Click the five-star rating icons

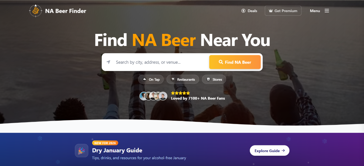point(180,93)
